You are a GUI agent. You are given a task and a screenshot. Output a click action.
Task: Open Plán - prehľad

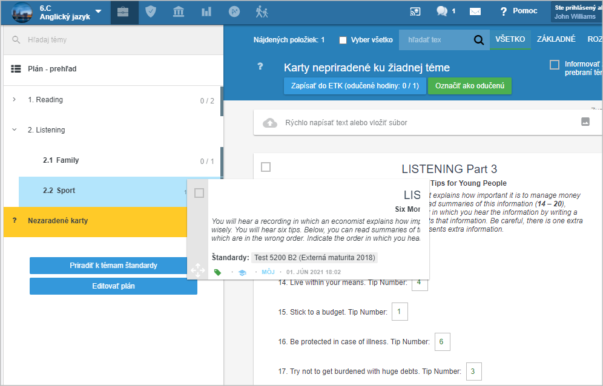point(113,69)
